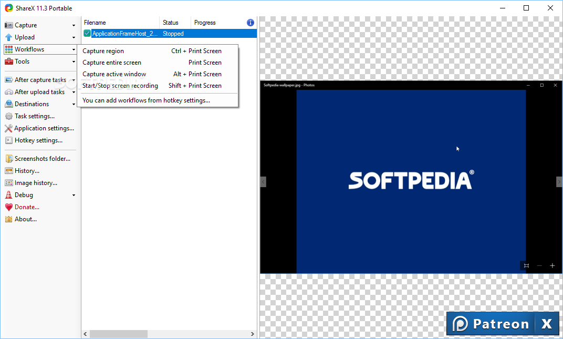Open Hotkey settings
Screen dimensions: 563x339
pos(38,140)
